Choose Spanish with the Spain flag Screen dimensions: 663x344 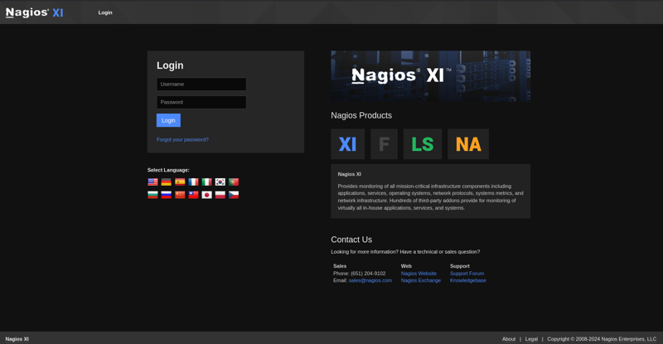point(180,182)
